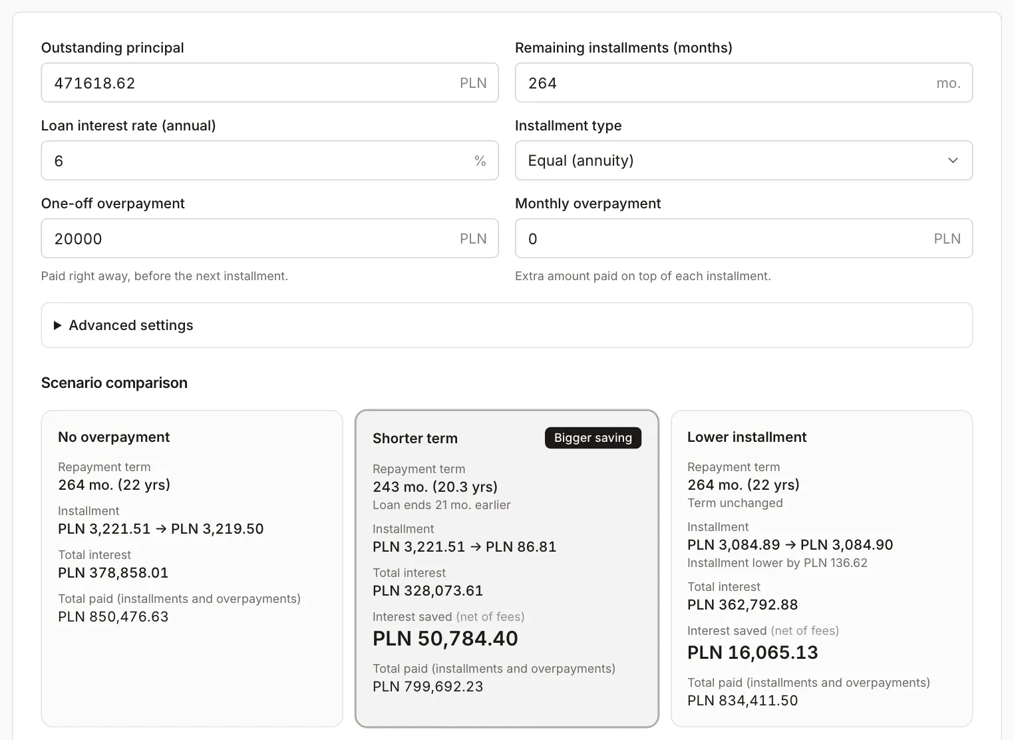Click the Outstanding principal input field

[269, 83]
